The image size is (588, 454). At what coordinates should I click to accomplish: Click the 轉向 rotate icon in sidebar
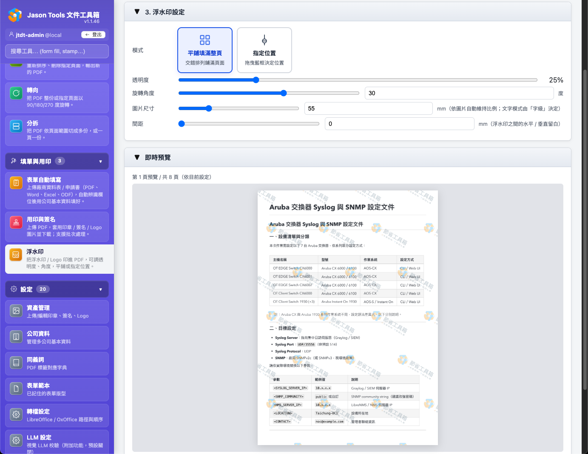pyautogui.click(x=16, y=93)
